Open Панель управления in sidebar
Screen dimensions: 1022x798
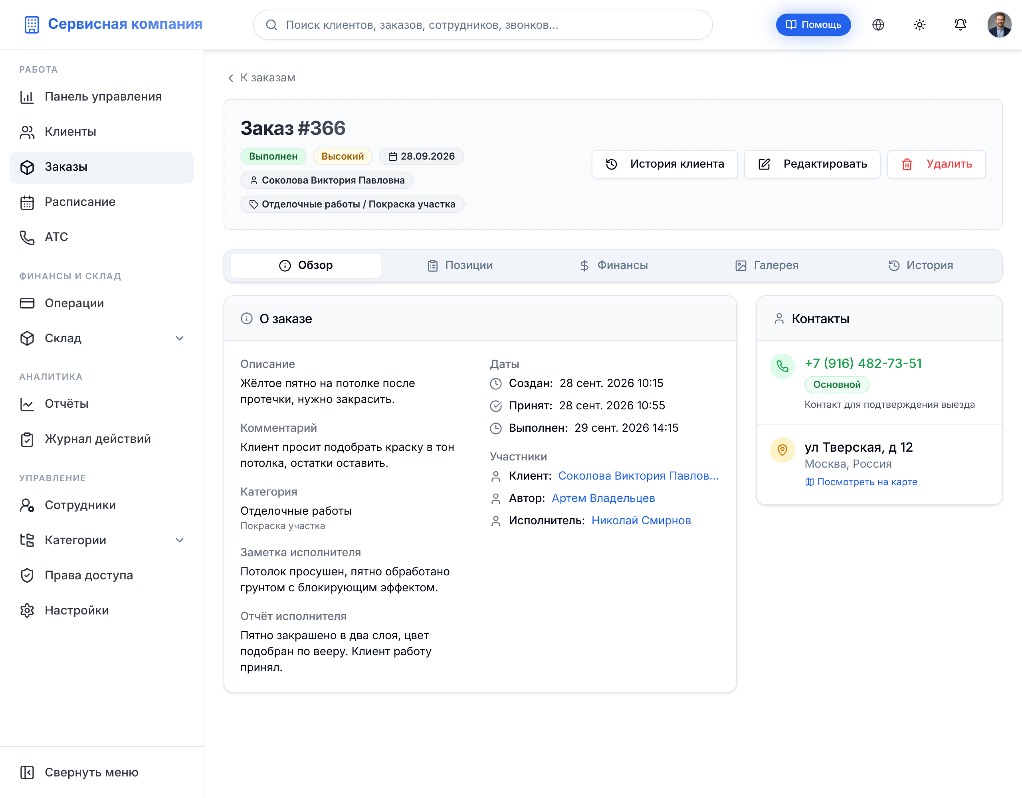point(101,97)
